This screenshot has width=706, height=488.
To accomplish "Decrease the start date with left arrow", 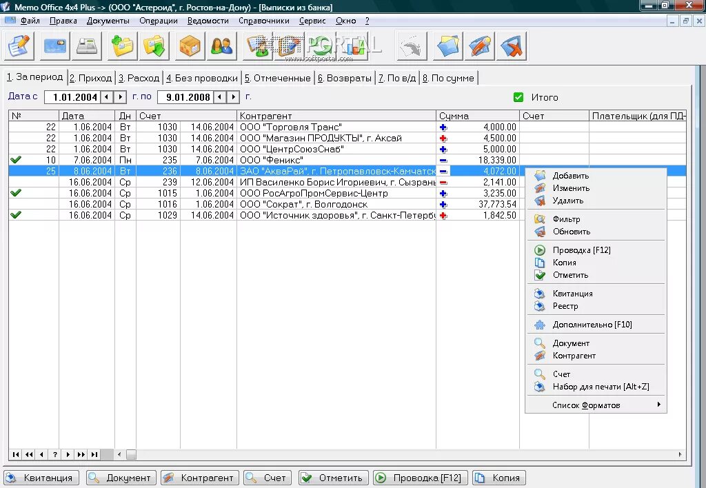I will 107,96.
